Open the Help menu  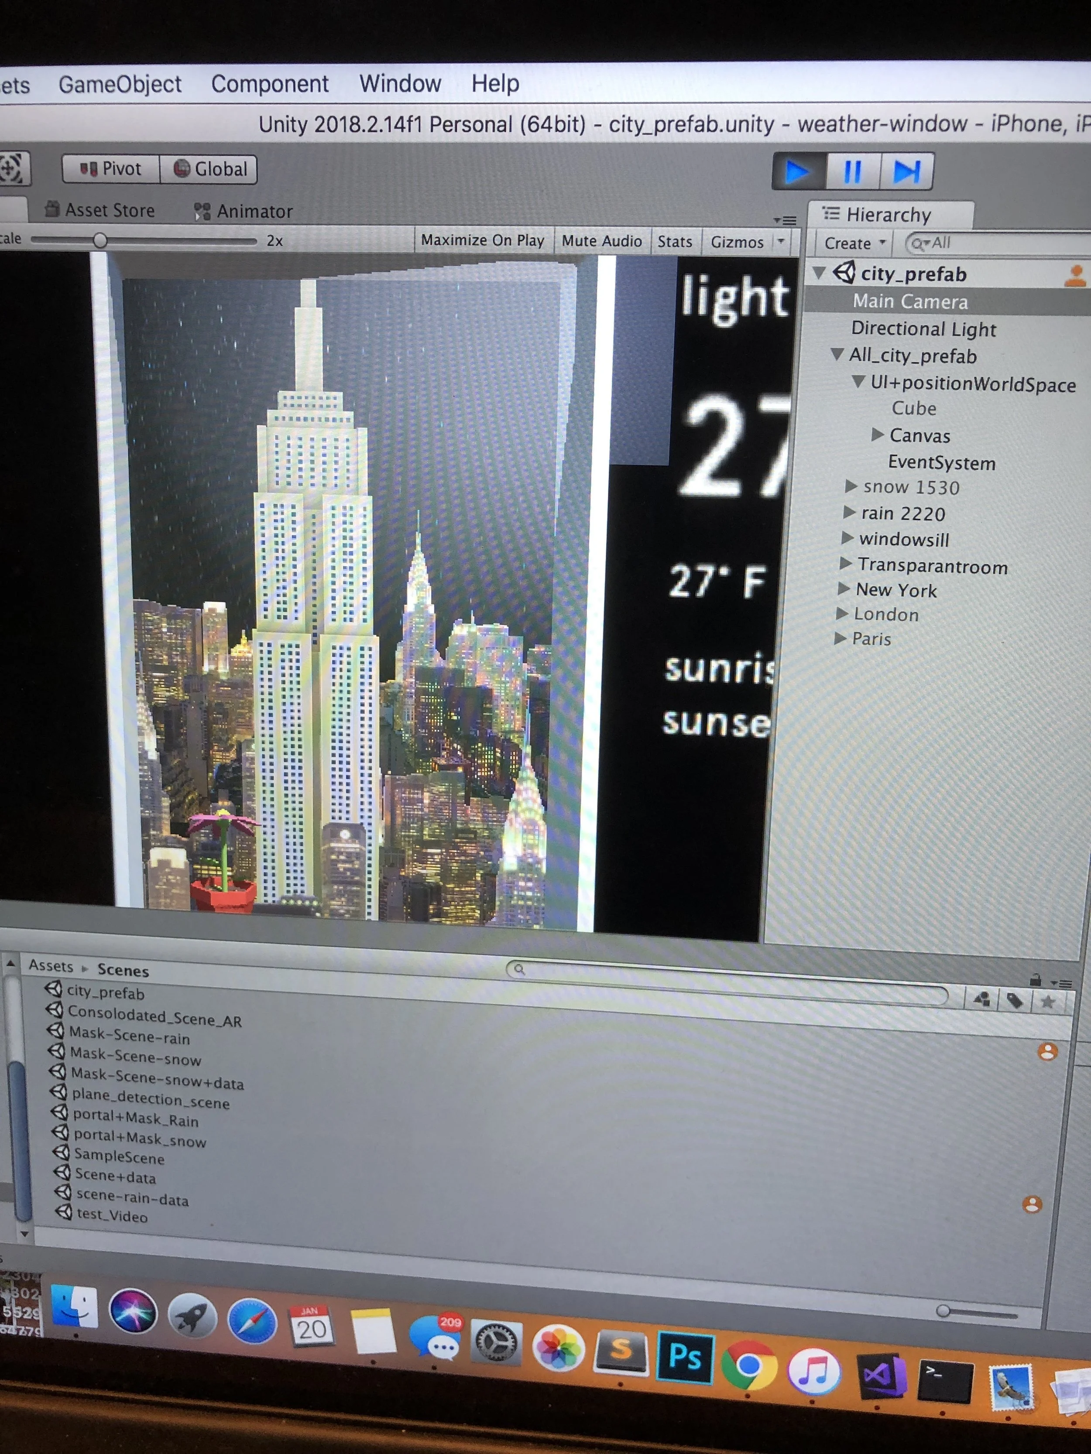click(495, 83)
